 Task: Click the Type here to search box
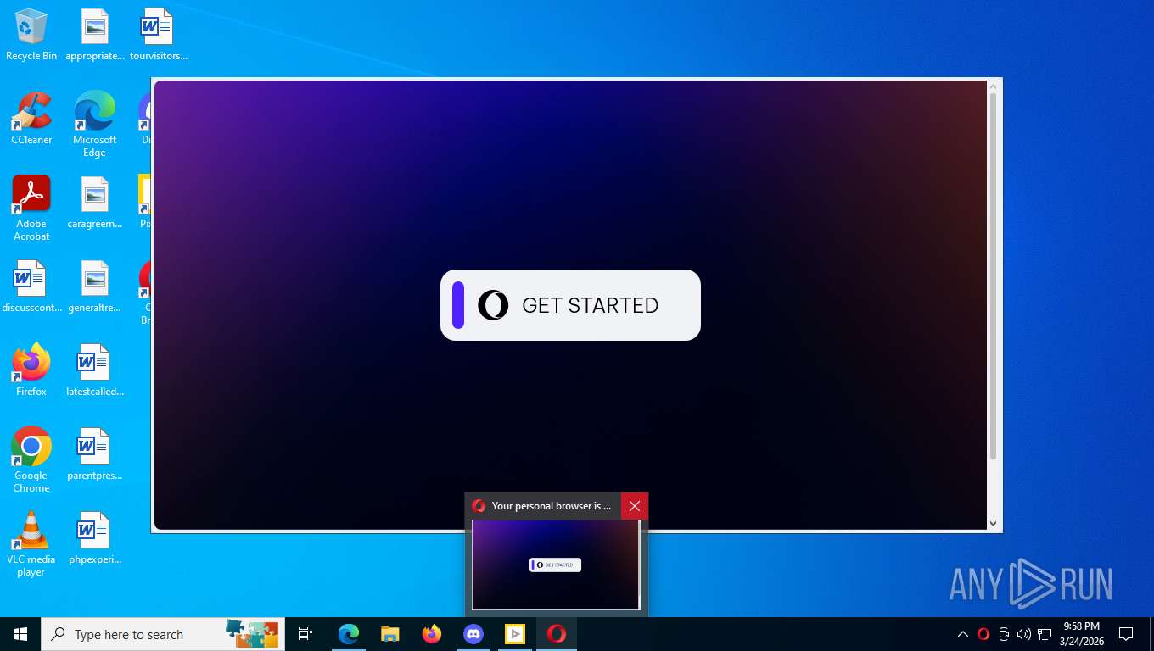click(x=163, y=634)
